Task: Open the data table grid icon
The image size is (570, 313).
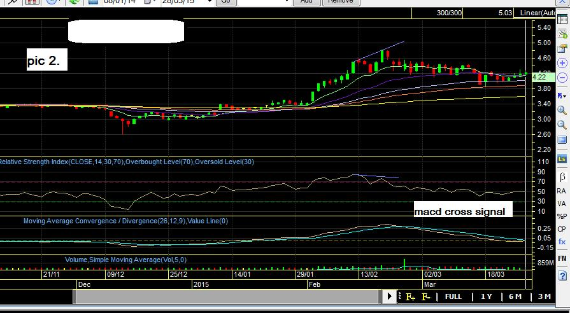Action: 562,20
